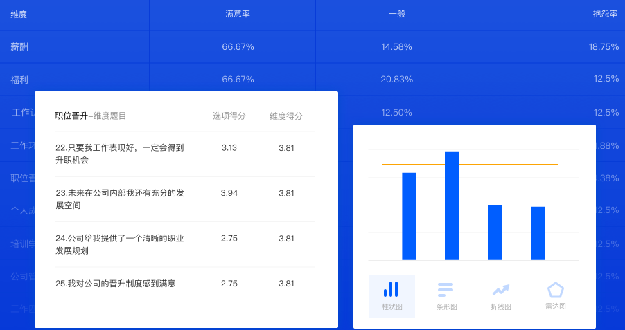
Task: Click the 维度得分 column header
Action: pyautogui.click(x=286, y=116)
